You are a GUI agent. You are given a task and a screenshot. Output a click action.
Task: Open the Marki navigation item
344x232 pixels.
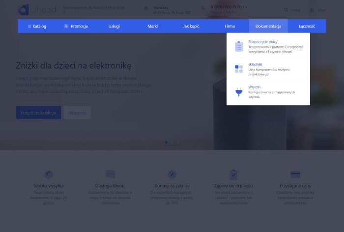click(x=153, y=26)
